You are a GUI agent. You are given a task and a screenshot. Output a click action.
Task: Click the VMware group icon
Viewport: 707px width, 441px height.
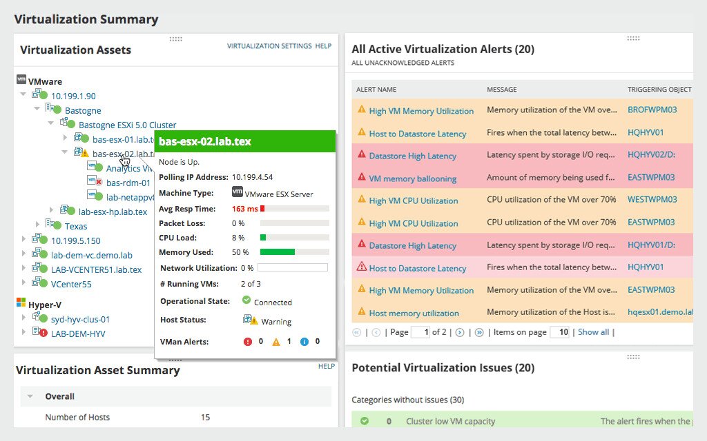[21, 81]
